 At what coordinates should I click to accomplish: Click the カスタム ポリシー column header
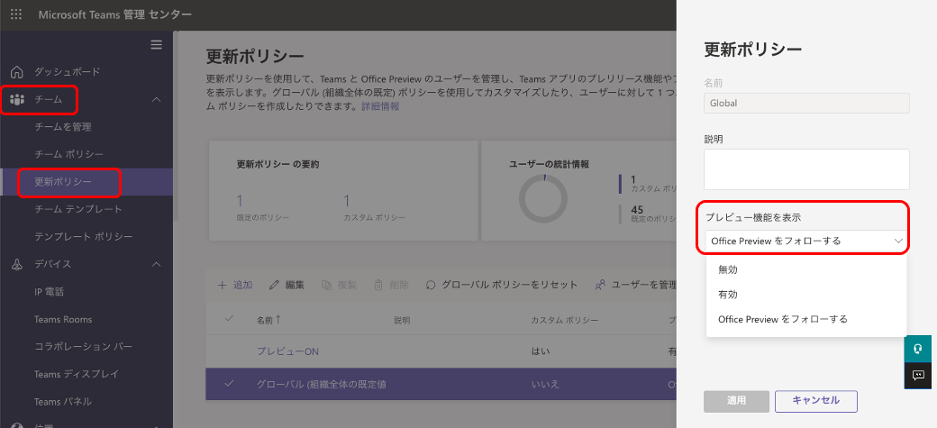point(565,320)
